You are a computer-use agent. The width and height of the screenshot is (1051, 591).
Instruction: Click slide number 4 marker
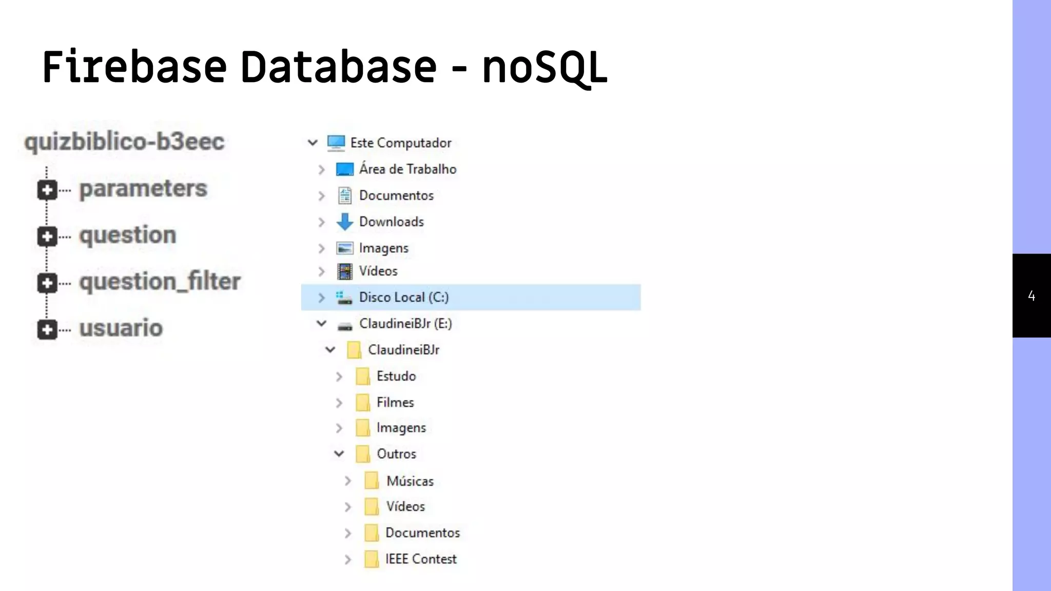tap(1031, 295)
